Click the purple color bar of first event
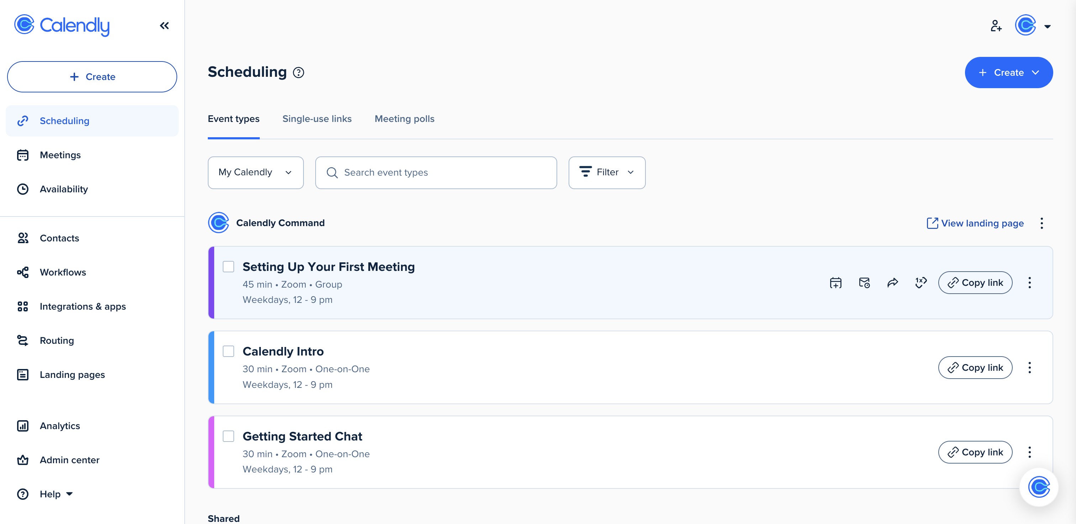The image size is (1076, 524). click(x=211, y=283)
